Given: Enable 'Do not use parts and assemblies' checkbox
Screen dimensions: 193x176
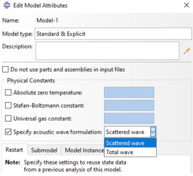Looking at the screenshot, I should click(5, 69).
